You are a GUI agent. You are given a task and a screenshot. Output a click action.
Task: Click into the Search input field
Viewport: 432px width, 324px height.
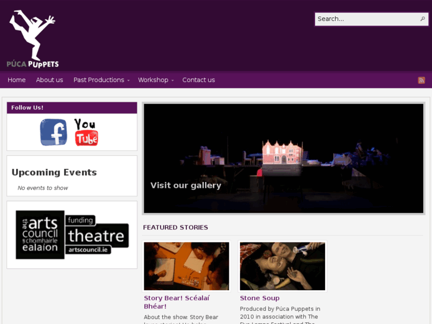point(367,19)
